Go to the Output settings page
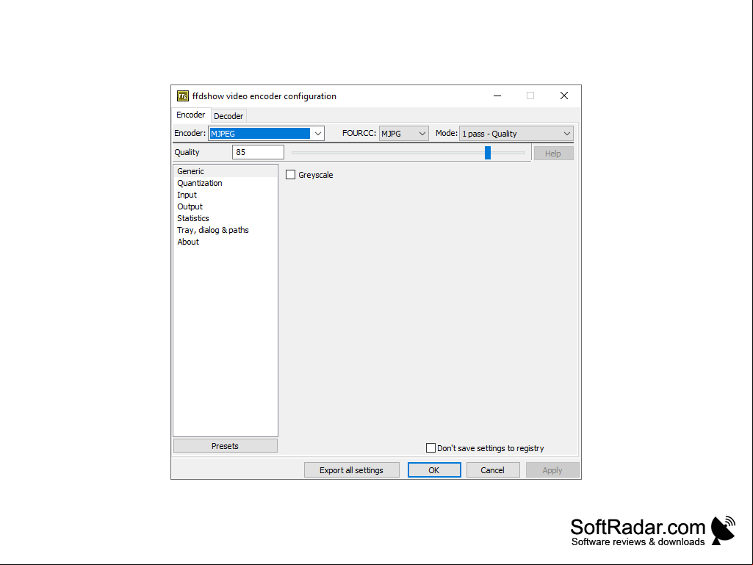This screenshot has height=565, width=753. [226, 206]
